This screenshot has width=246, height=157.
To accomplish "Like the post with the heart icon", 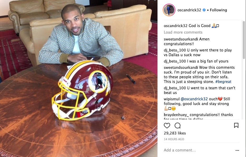I will [x=167, y=125].
